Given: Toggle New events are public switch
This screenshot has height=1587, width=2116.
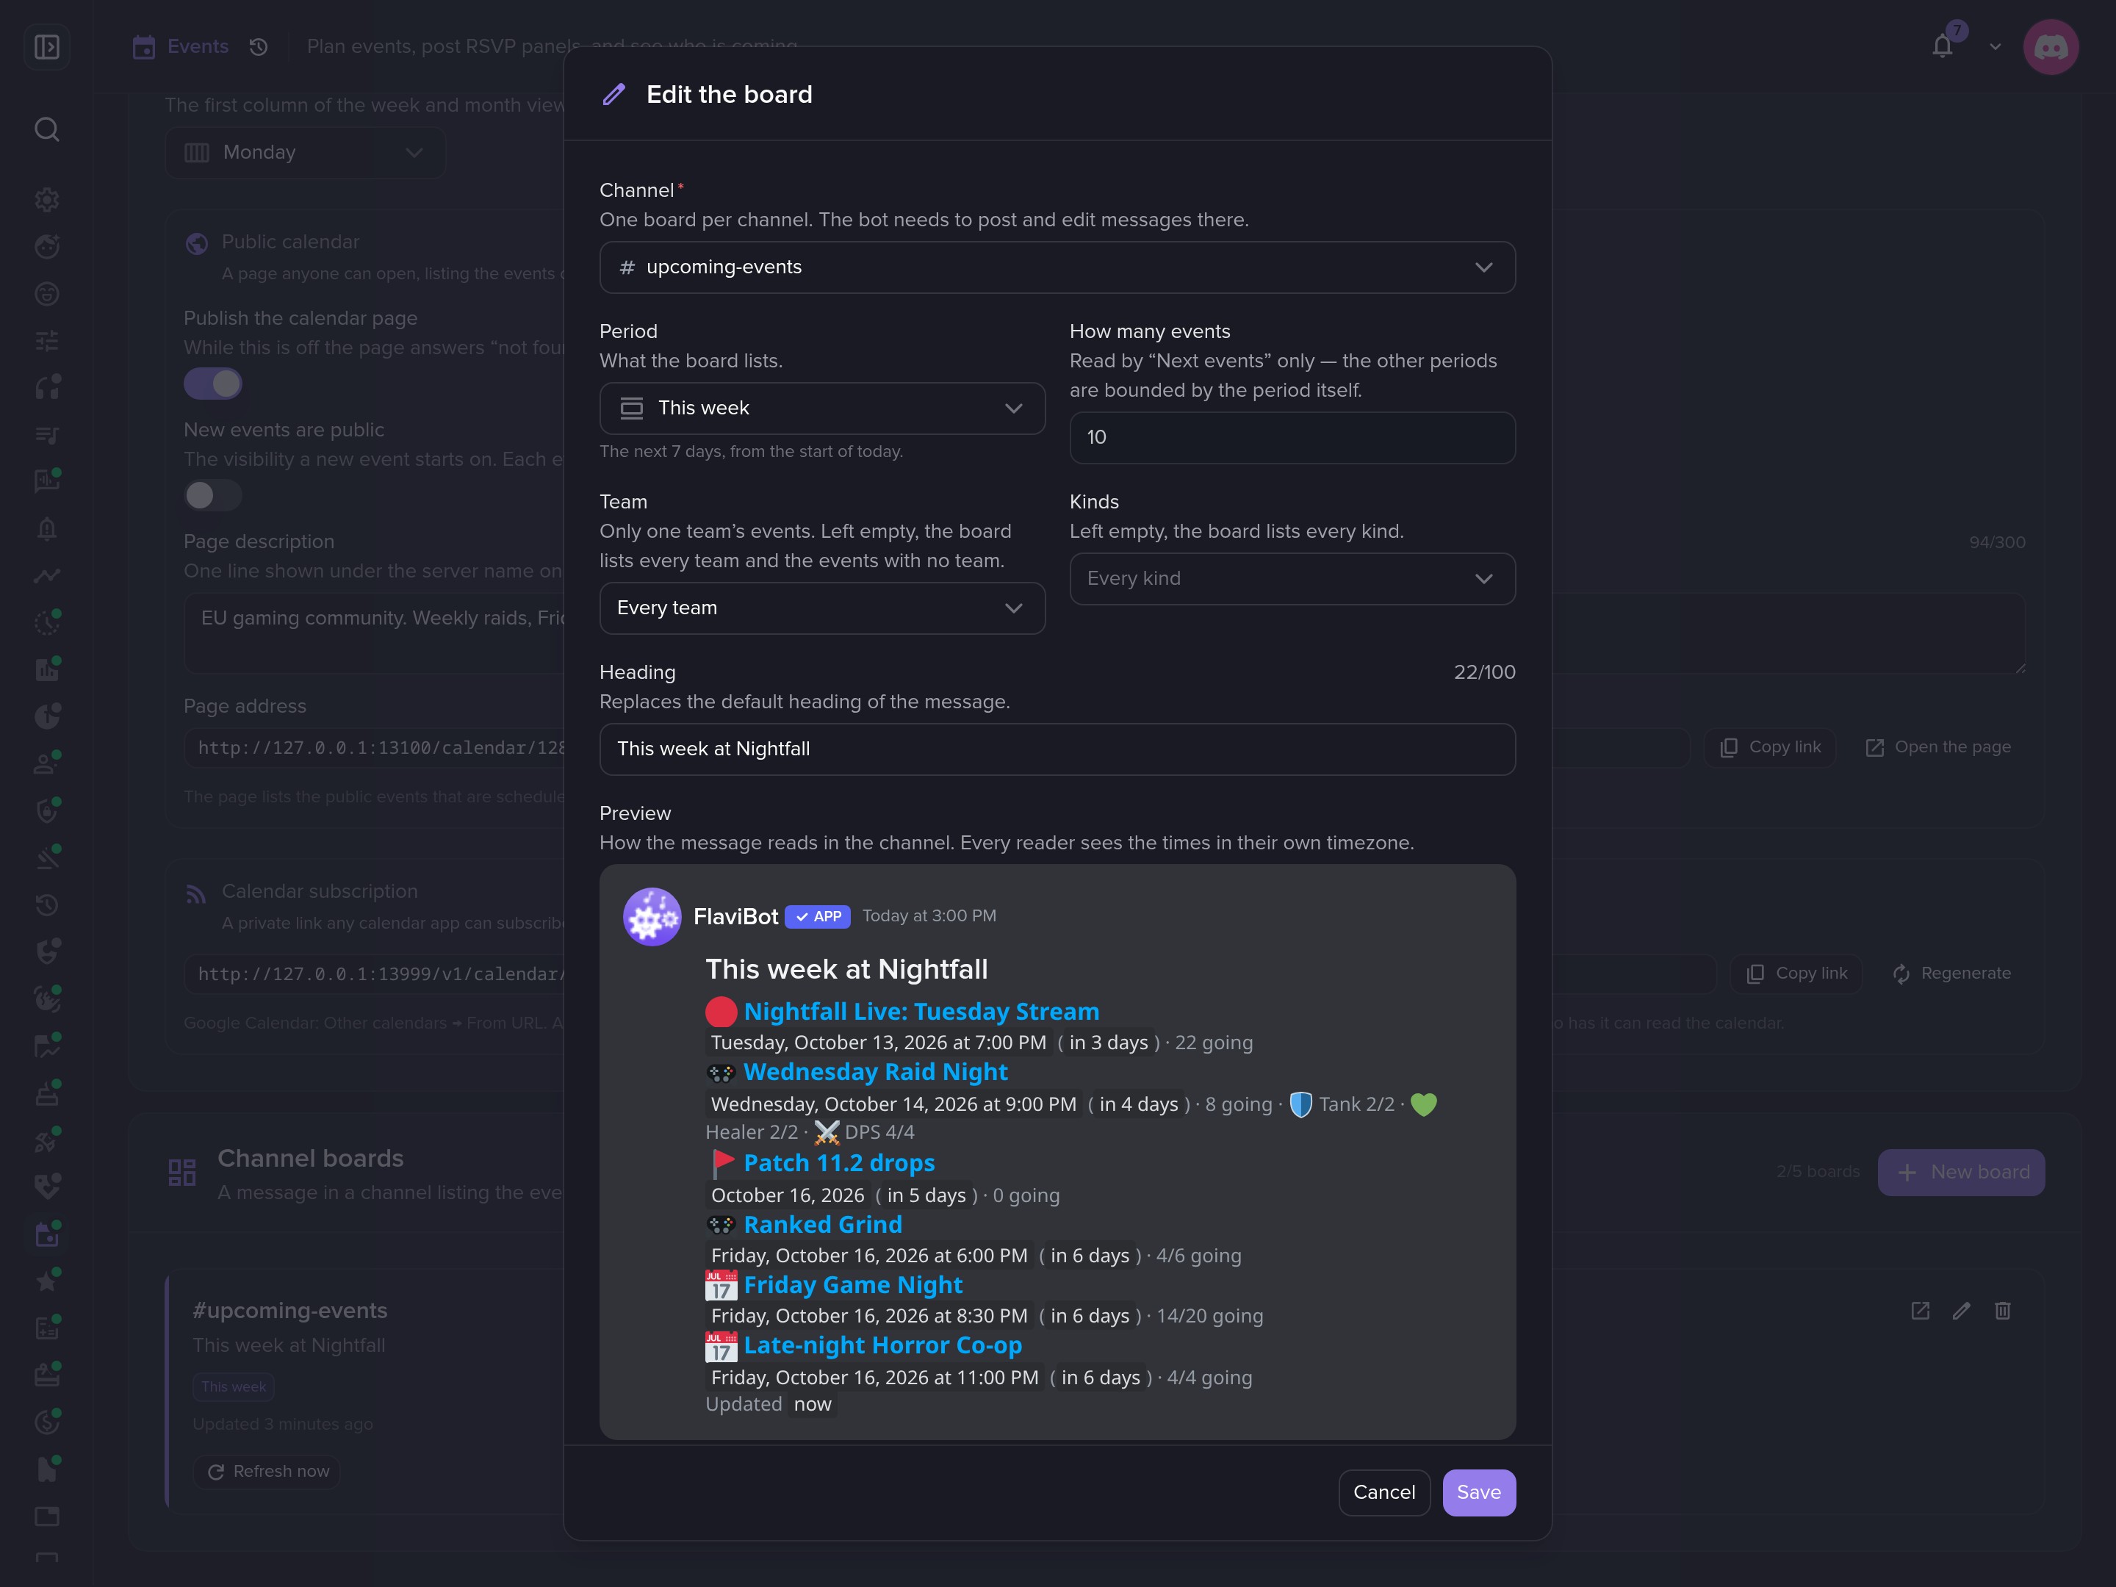Looking at the screenshot, I should 213,495.
